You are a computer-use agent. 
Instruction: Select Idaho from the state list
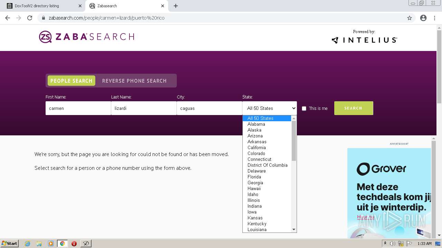267,194
